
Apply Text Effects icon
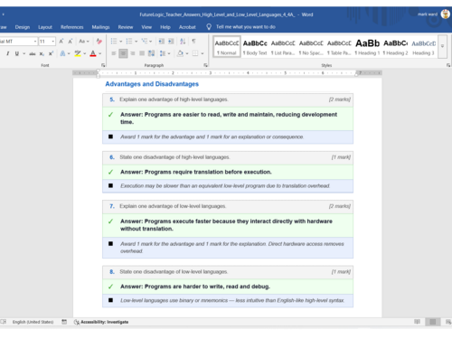62,53
